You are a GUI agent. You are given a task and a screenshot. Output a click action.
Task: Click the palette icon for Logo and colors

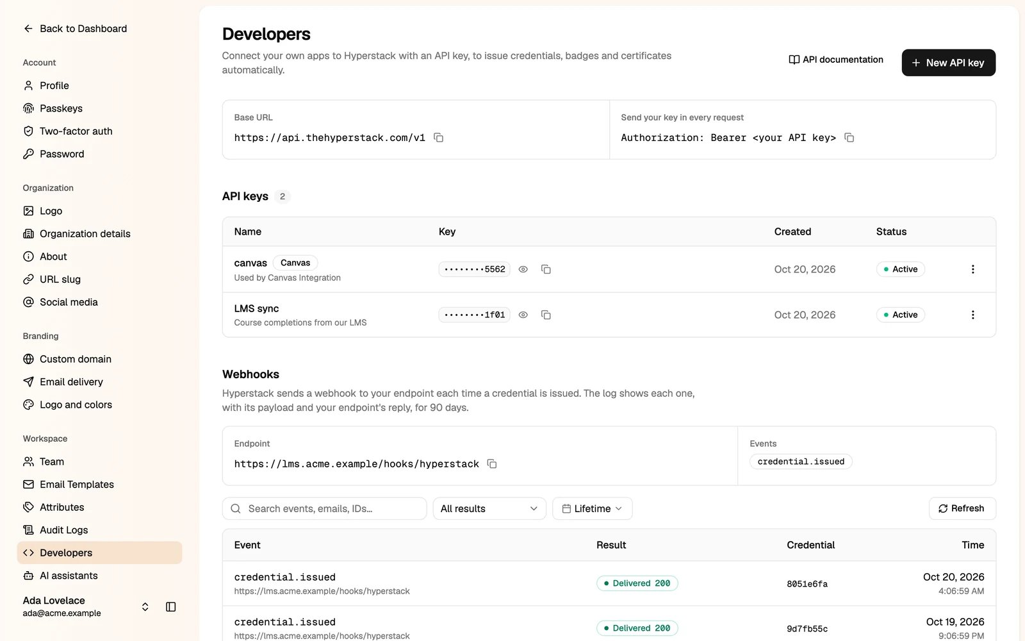pos(28,404)
